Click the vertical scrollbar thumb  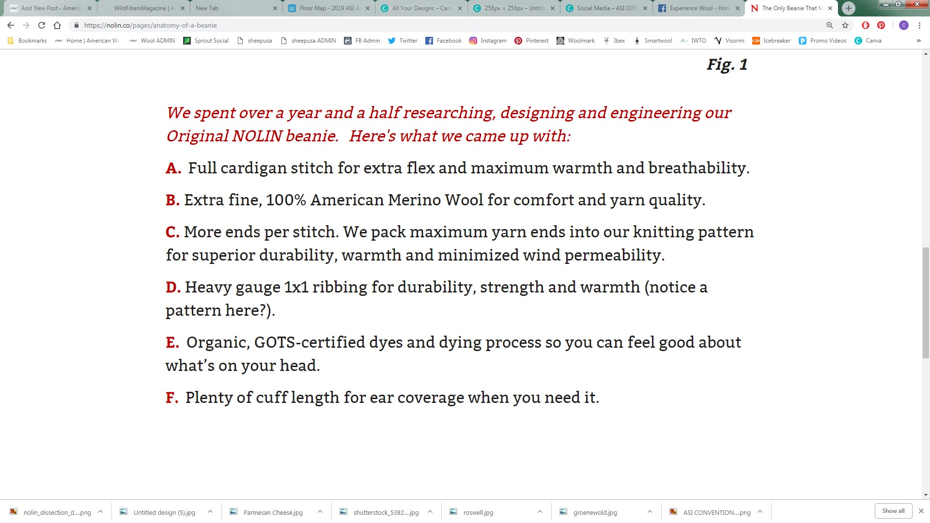pos(926,303)
